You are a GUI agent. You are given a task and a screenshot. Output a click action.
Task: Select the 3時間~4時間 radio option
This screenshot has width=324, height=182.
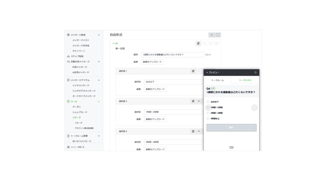(208, 113)
